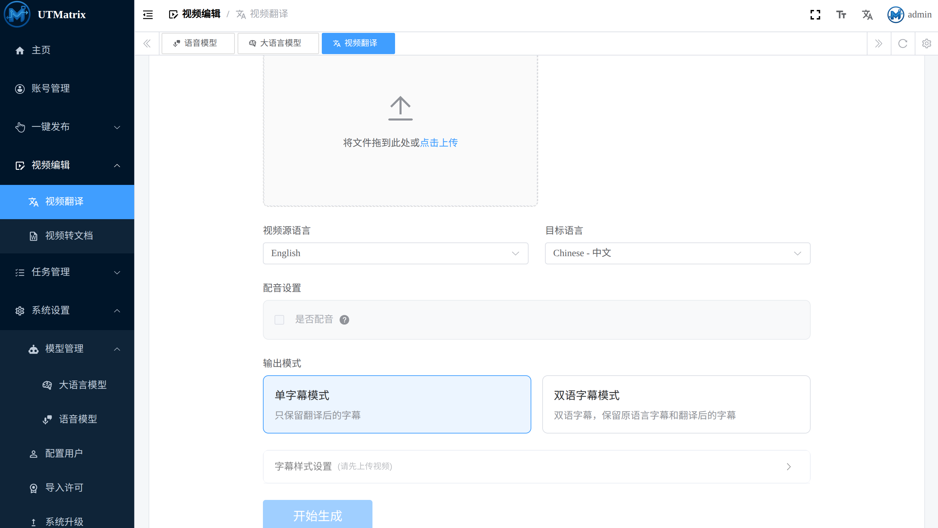Image resolution: width=938 pixels, height=528 pixels.
Task: Open the 目标语言 Chinese dropdown
Action: point(677,253)
